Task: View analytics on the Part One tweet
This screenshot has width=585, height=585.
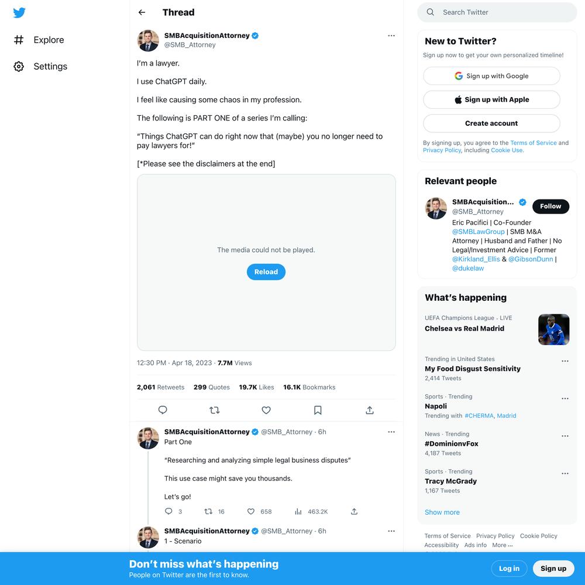Action: 298,511
